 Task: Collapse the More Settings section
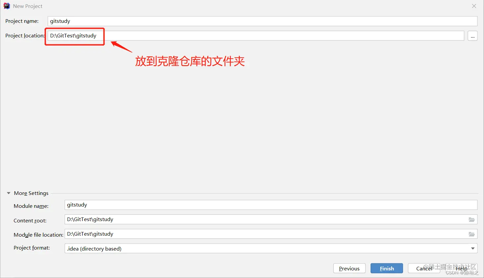(x=9, y=193)
